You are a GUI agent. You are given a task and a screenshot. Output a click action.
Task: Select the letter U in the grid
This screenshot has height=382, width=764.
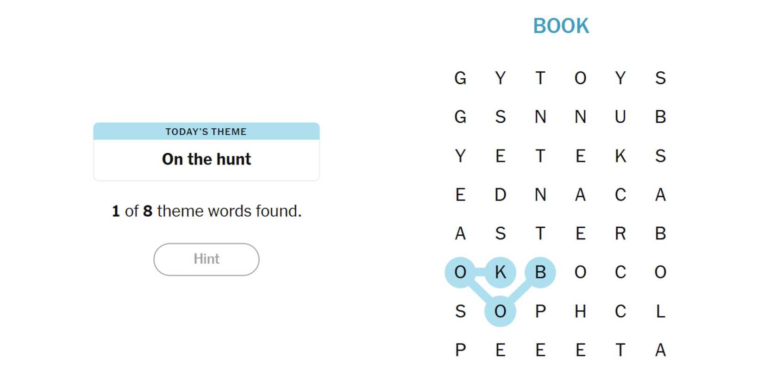(x=620, y=117)
